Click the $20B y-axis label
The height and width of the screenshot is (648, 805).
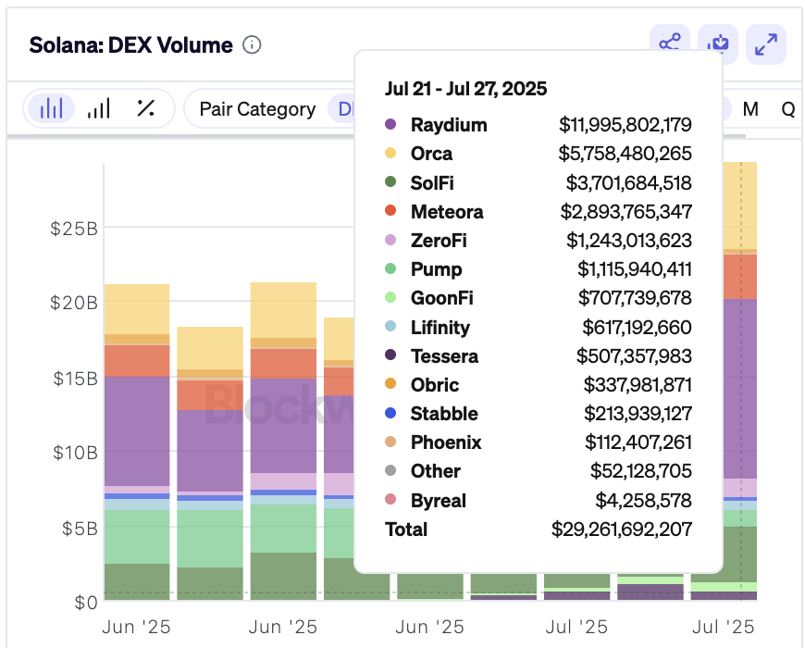[x=74, y=303]
